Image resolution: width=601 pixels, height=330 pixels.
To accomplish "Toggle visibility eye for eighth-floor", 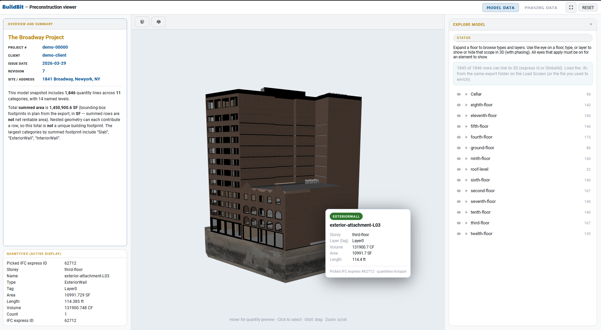I will click(458, 105).
